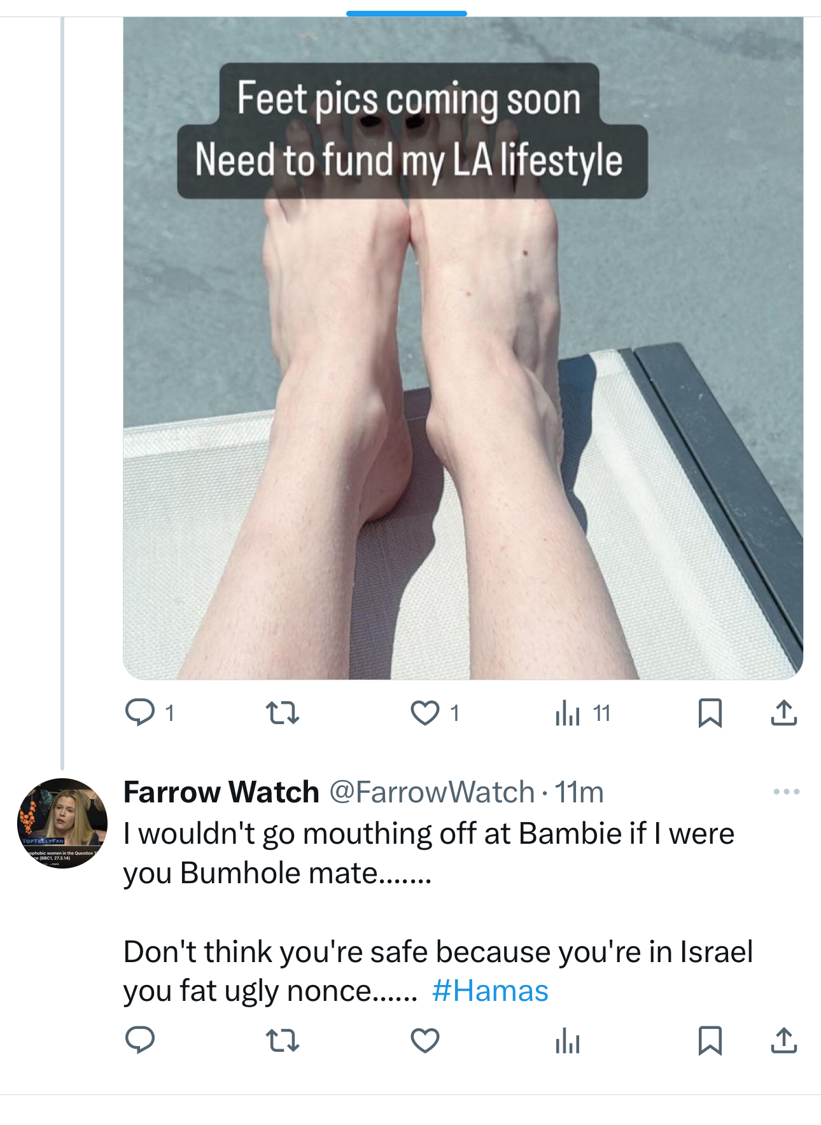Image resolution: width=821 pixels, height=1125 pixels.
Task: Retweet Farrow Watch's tweet
Action: (282, 1041)
